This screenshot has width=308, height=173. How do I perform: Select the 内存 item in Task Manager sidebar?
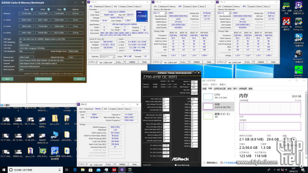coord(218,106)
